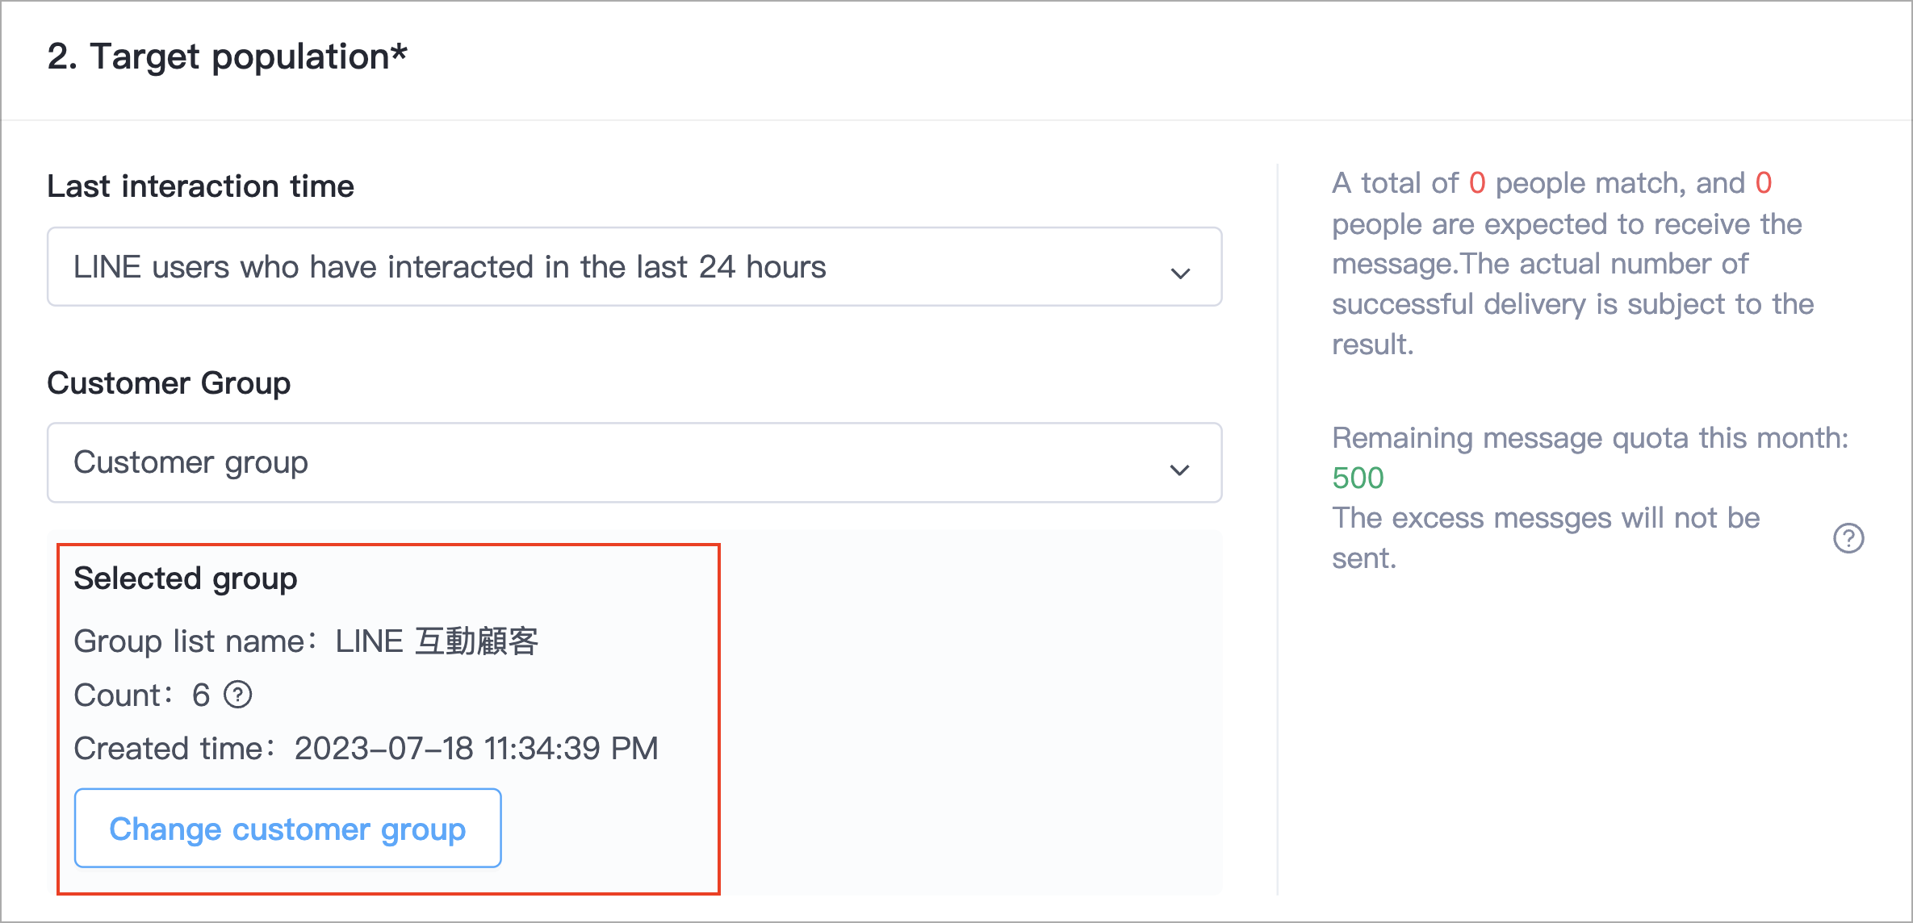Click the help icon next to Count
Screen dimensions: 1913x923
coord(238,695)
